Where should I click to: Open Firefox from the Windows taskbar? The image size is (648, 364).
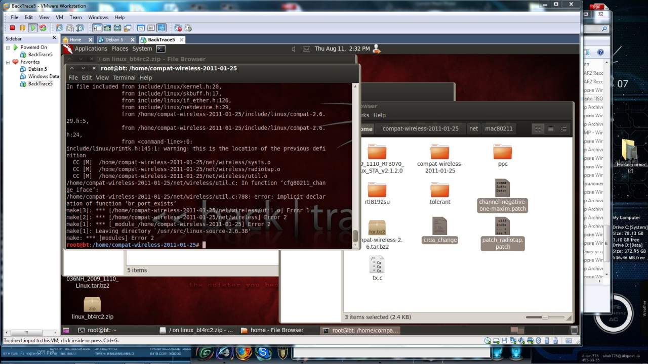click(x=245, y=352)
